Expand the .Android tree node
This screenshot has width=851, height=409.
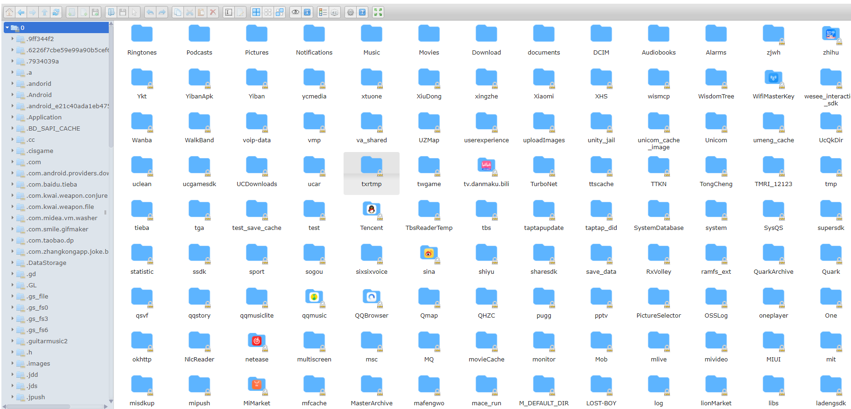point(13,95)
